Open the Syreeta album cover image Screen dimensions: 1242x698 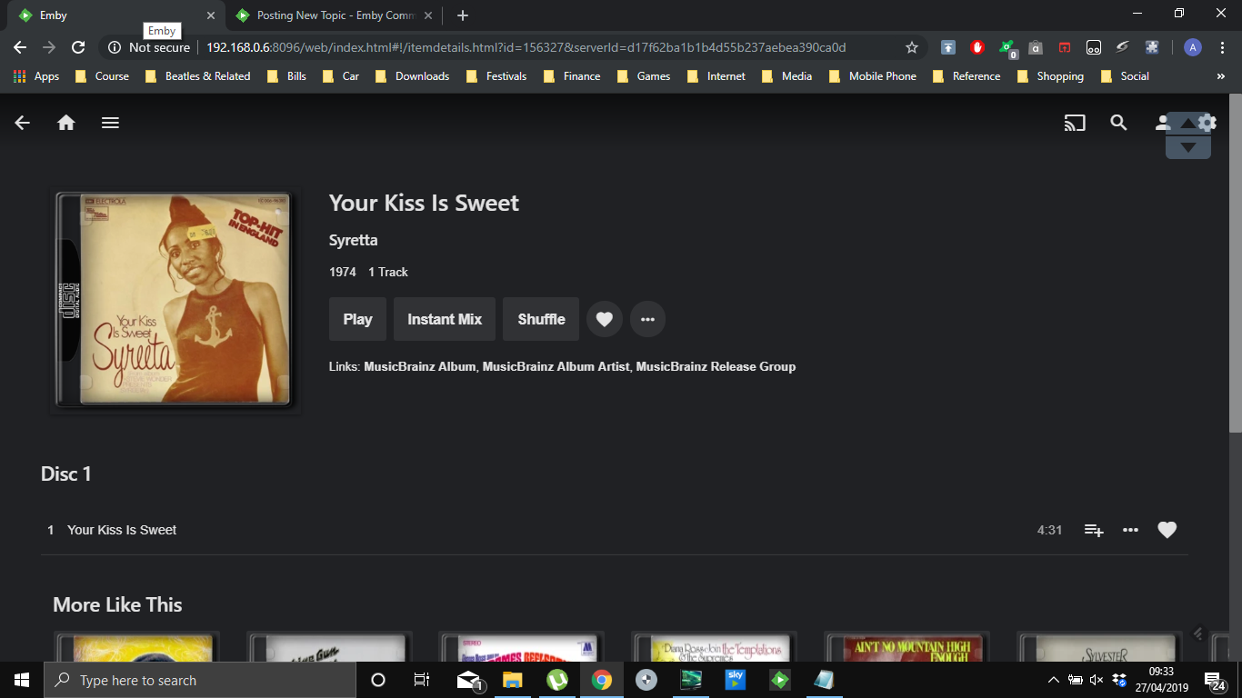[175, 300]
